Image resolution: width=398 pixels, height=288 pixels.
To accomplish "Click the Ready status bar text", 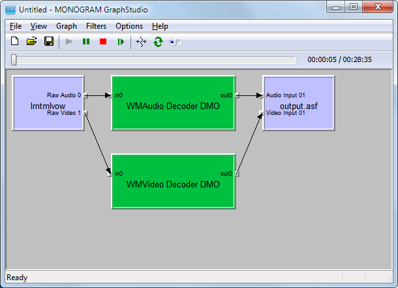I will pyautogui.click(x=17, y=278).
